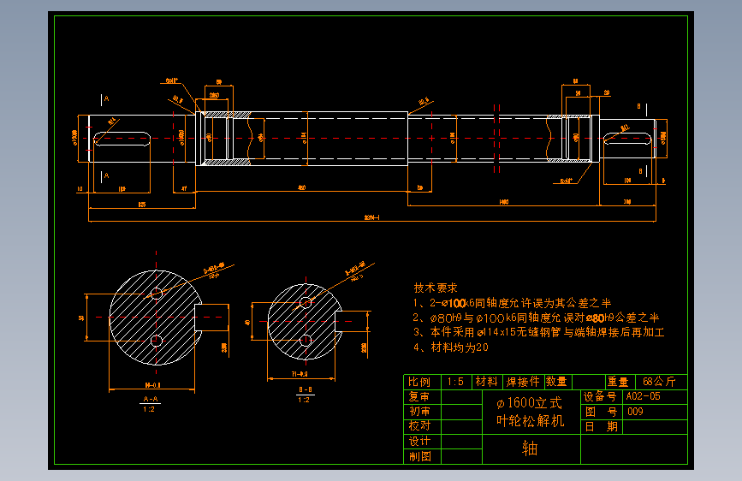The image size is (742, 481).
Task: Click the A-A section view label
Action: pyautogui.click(x=151, y=399)
